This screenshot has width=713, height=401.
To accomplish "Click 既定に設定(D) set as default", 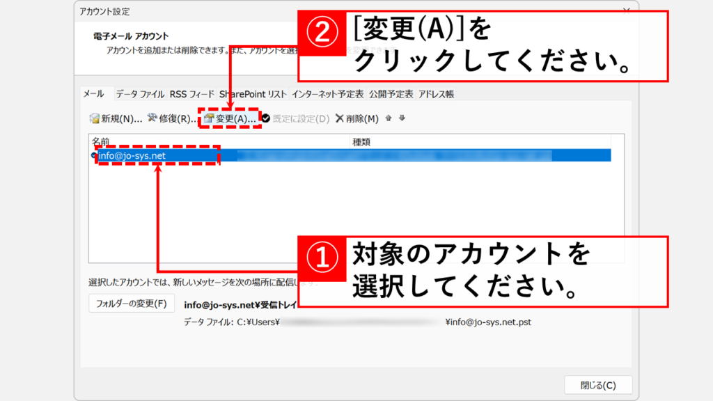I will pos(295,118).
